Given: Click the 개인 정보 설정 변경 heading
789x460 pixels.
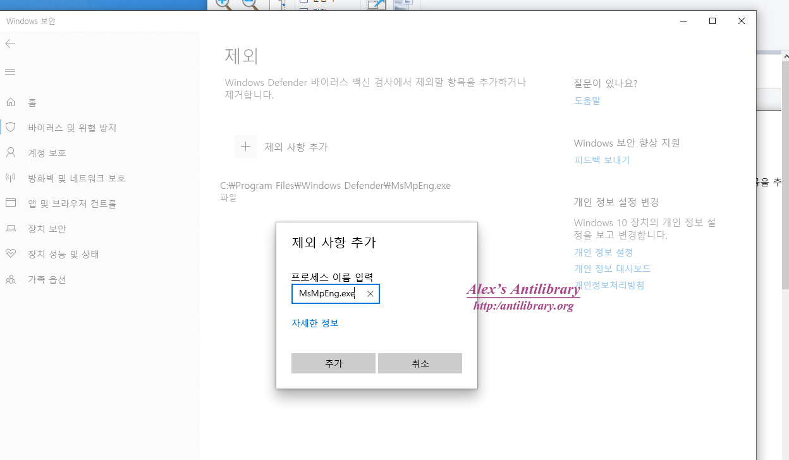Looking at the screenshot, I should pos(616,202).
